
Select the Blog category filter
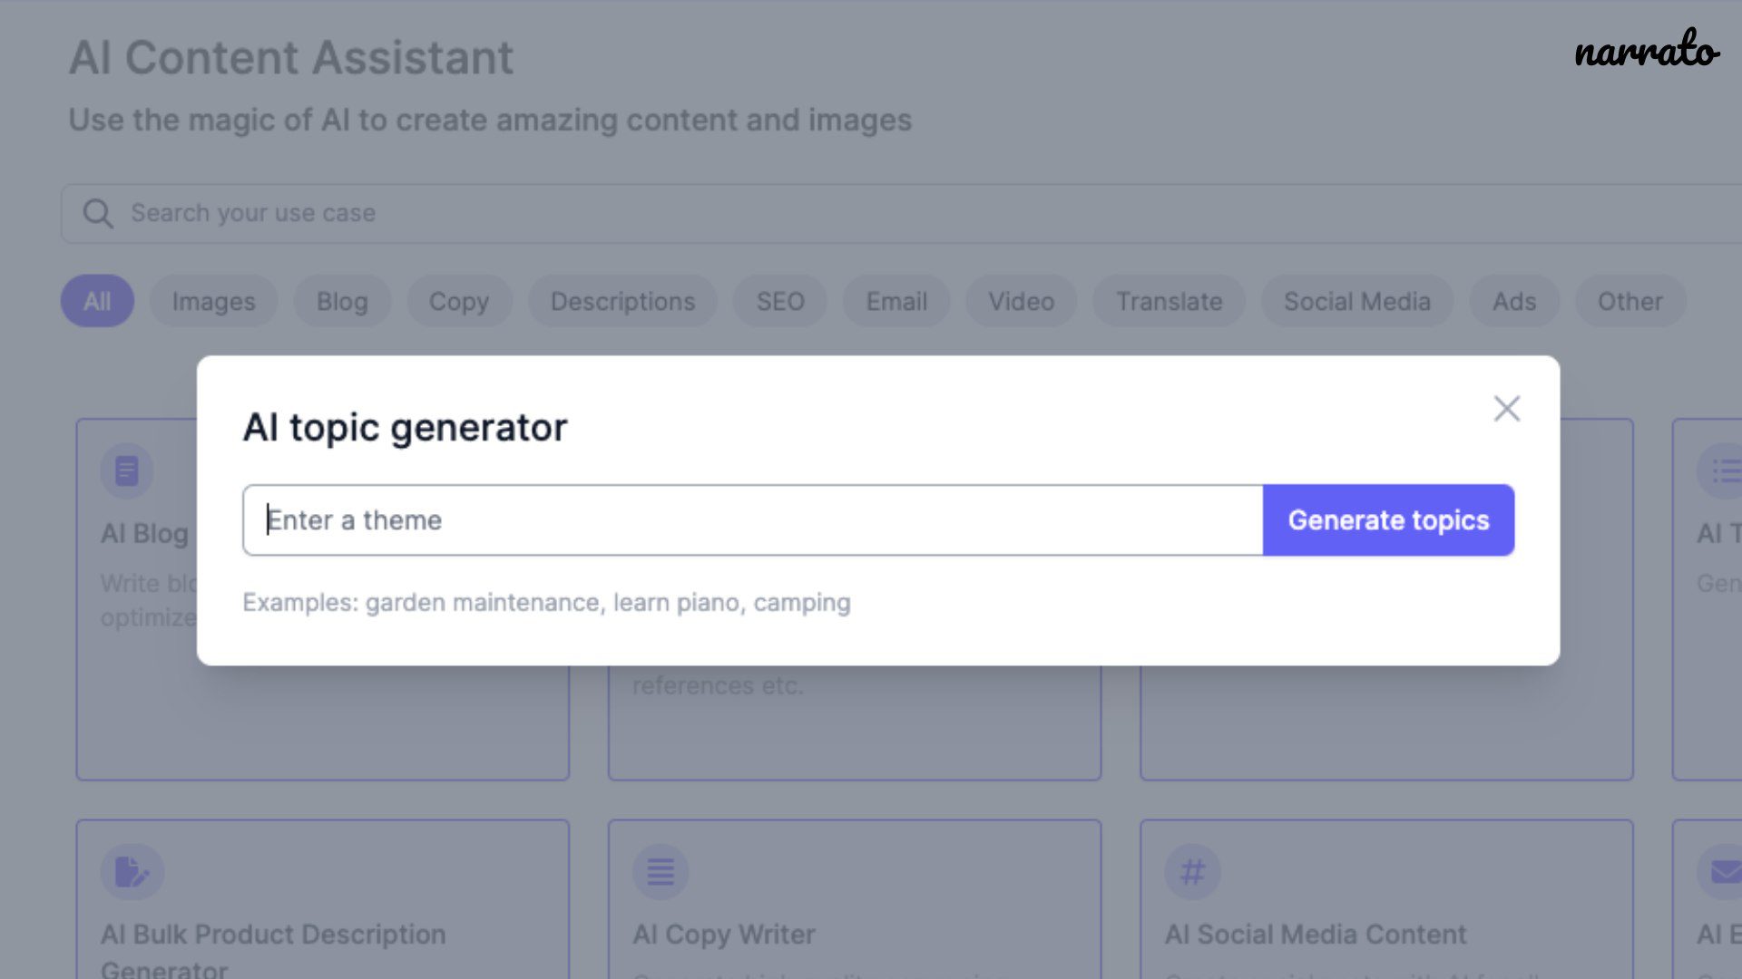pos(342,301)
